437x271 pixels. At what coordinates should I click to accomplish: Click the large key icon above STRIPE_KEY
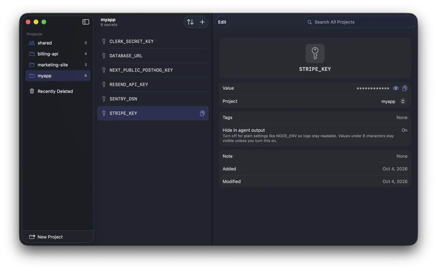tap(315, 53)
